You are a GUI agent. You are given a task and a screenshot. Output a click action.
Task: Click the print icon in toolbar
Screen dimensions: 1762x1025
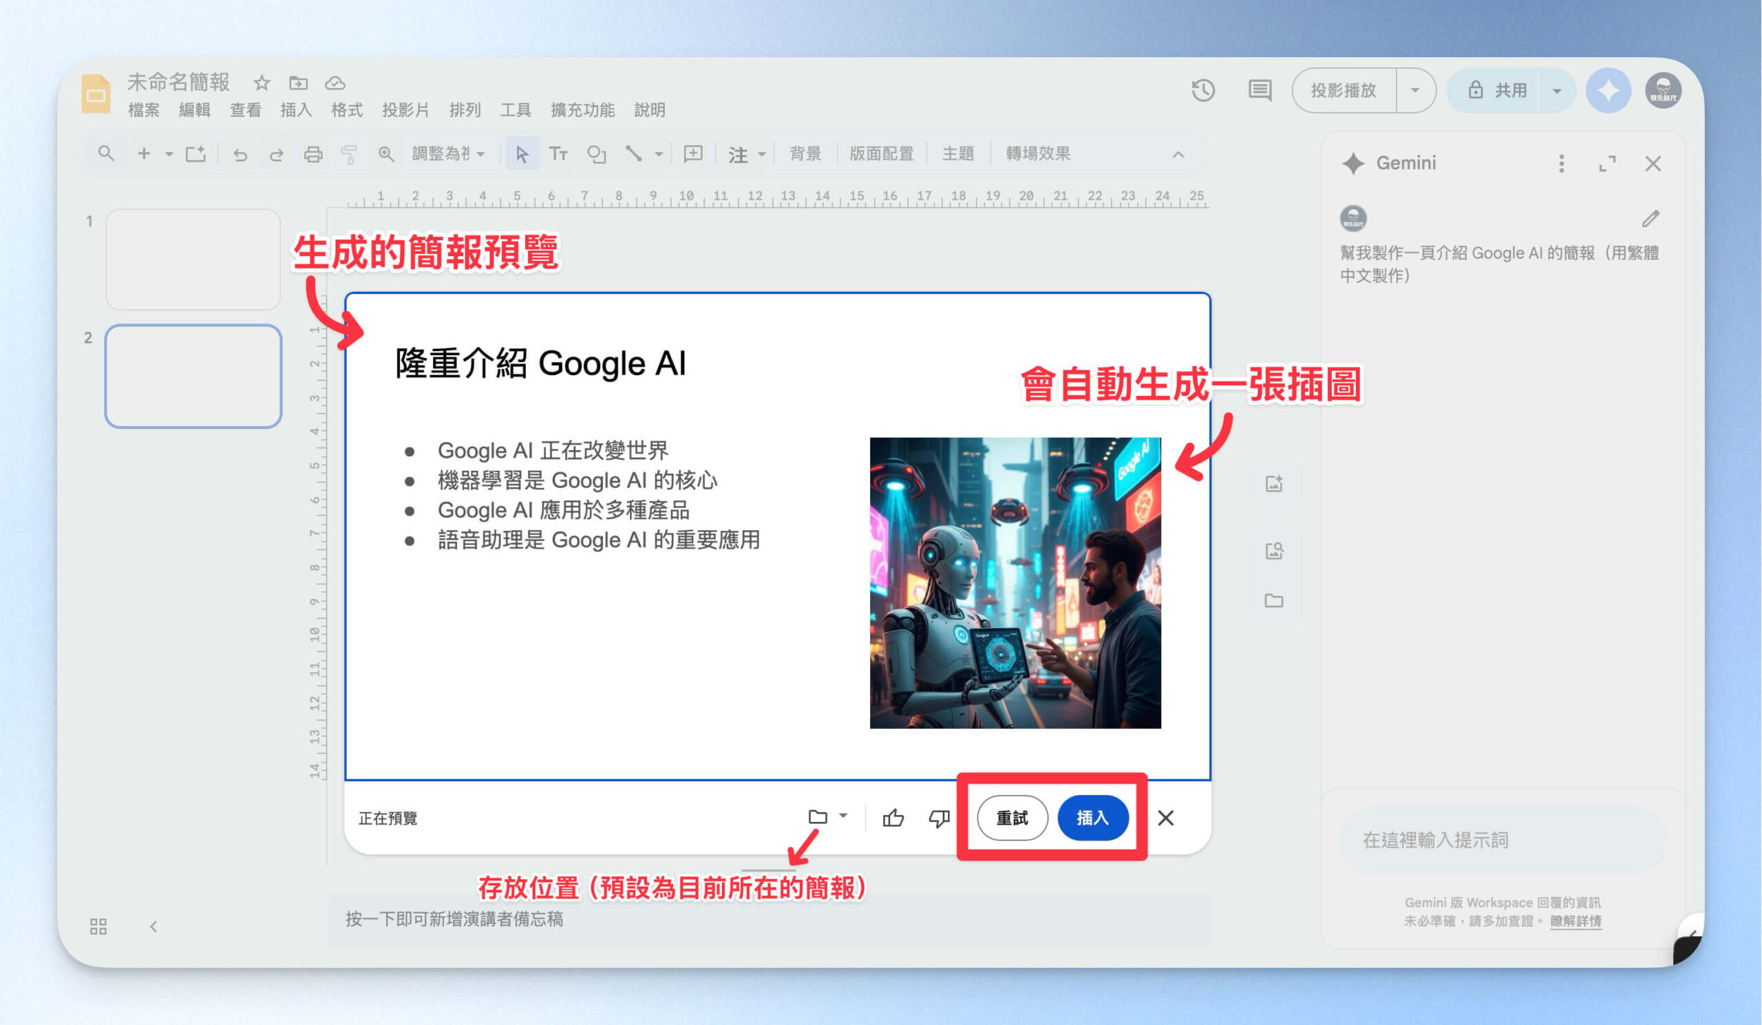pos(312,154)
